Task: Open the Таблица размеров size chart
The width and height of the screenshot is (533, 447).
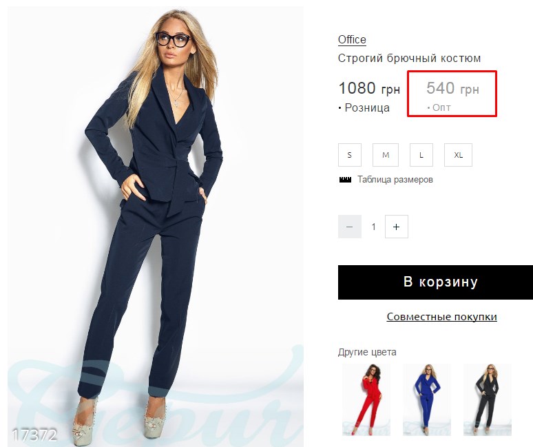Action: pos(395,180)
